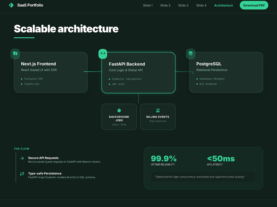Click the Background Jobs label

119,118
